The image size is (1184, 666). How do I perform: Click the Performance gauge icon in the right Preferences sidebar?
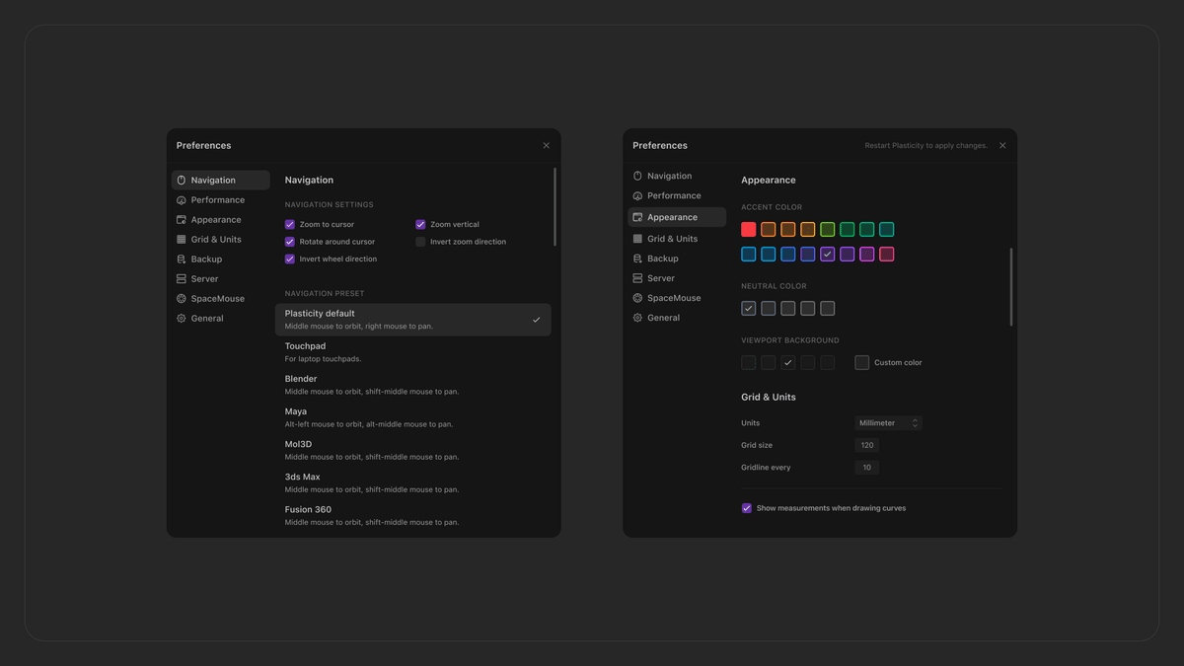(x=637, y=195)
